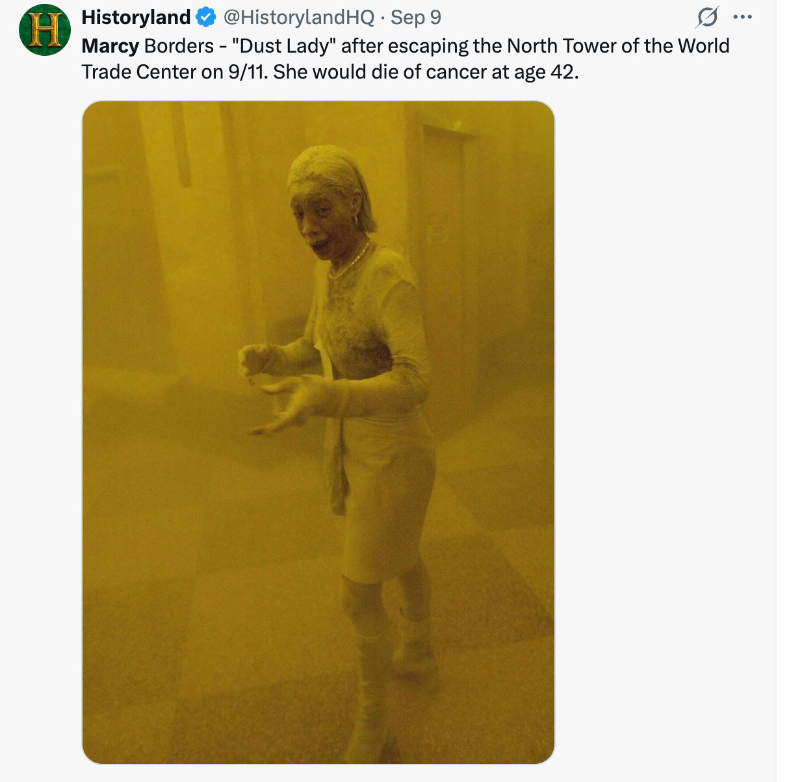Click the bold name Marcy in post
The width and height of the screenshot is (789, 782).
coord(110,46)
